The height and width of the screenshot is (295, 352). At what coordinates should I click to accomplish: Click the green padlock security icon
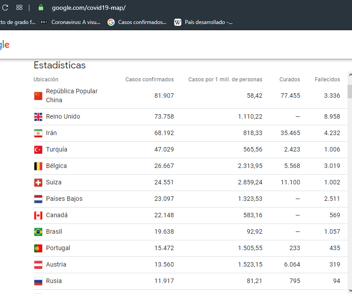coord(41,8)
